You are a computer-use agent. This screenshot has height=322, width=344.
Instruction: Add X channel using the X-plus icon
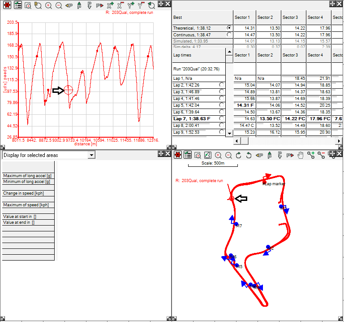pos(110,5)
